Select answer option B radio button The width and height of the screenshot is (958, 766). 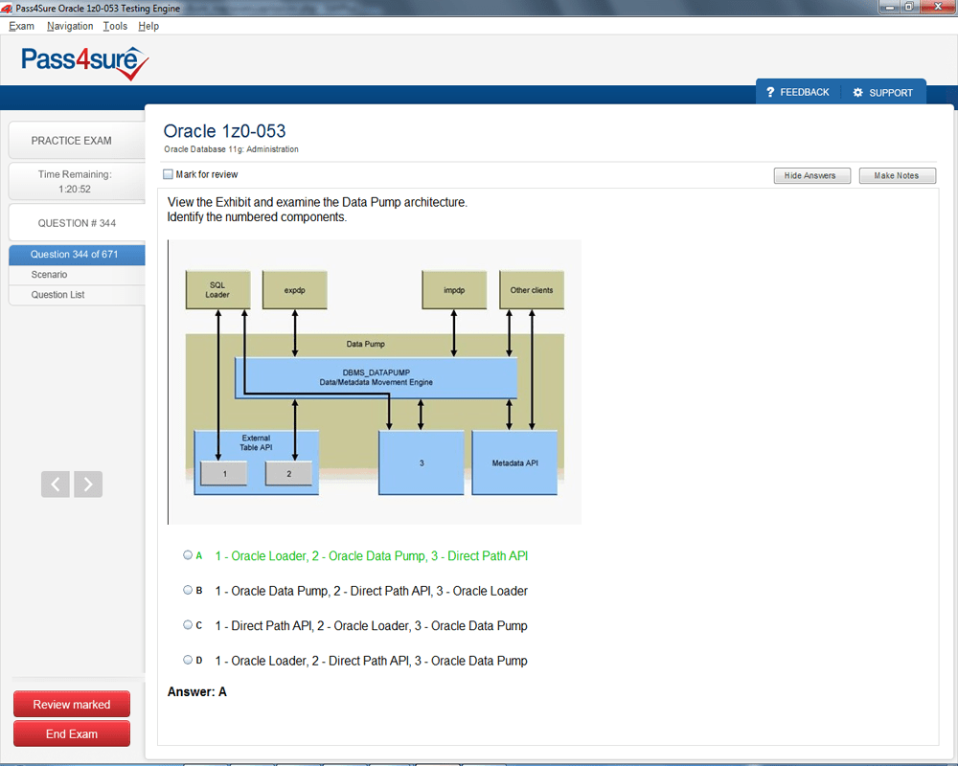click(188, 590)
